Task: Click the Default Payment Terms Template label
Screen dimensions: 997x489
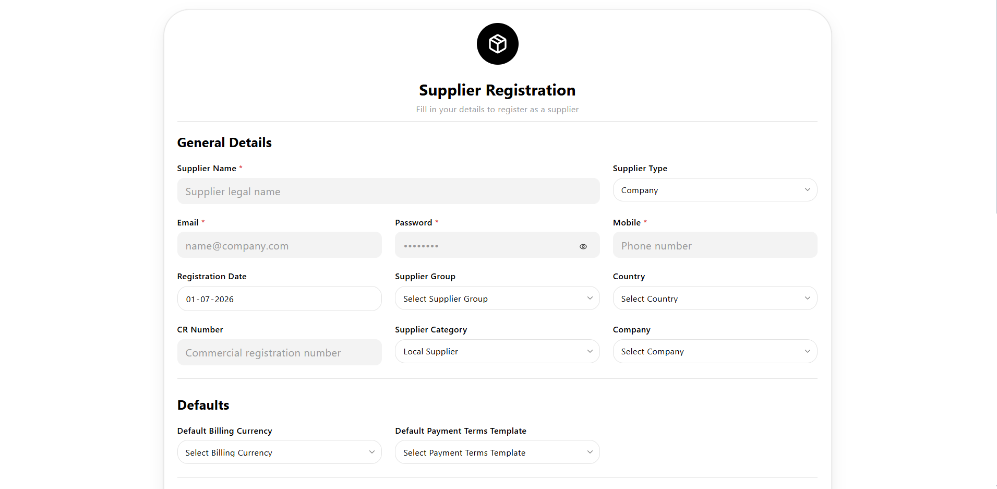Action: (461, 431)
